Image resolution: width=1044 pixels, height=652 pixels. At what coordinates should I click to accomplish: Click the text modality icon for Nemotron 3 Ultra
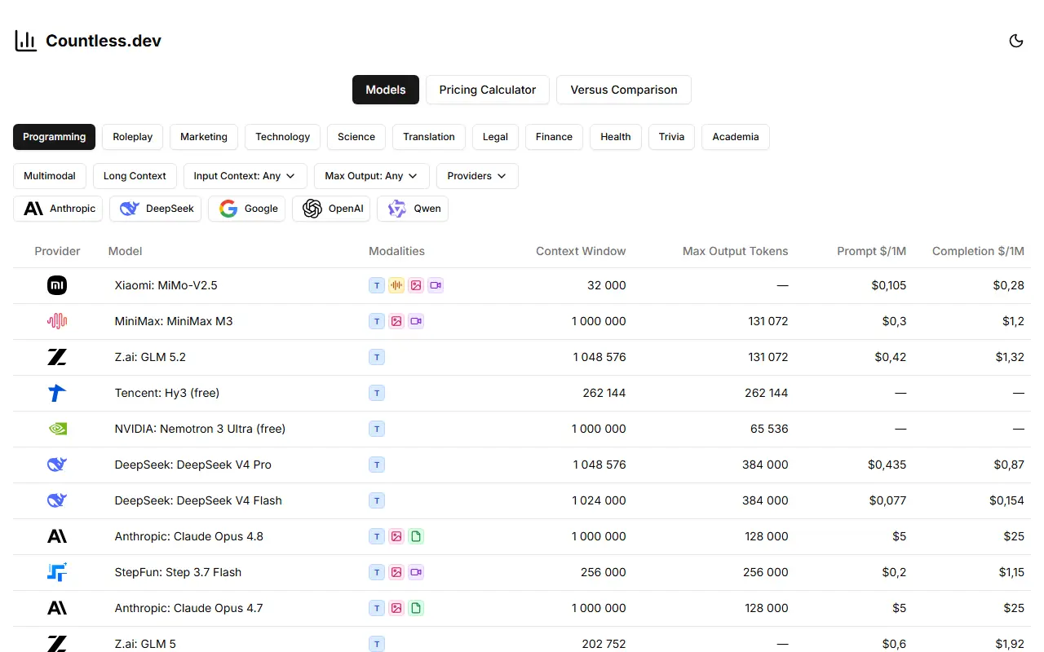tap(377, 429)
